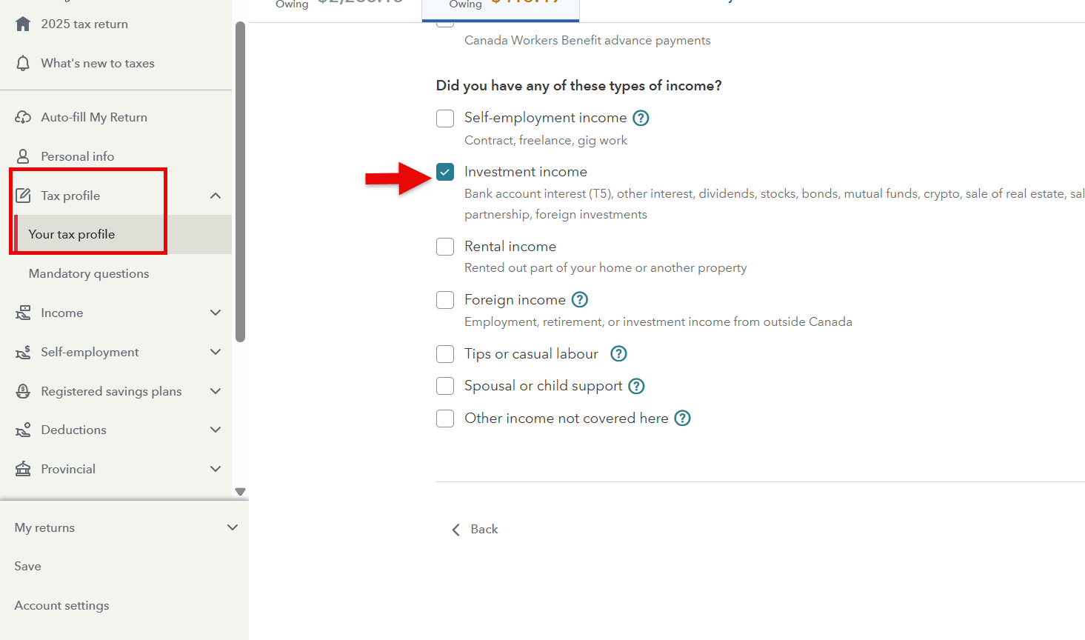The width and height of the screenshot is (1085, 640).
Task: Collapse the Tax profile section chevron
Action: (216, 196)
